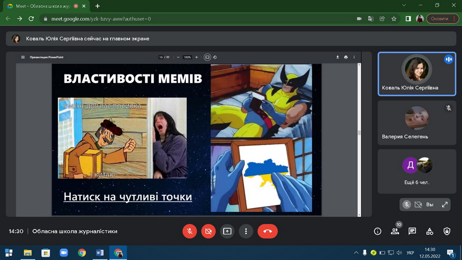Reload the Meet page
462x260 pixels.
31,19
